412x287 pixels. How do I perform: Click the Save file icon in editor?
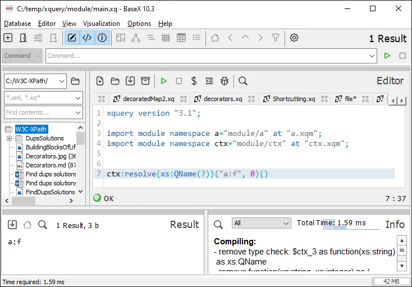click(x=130, y=81)
